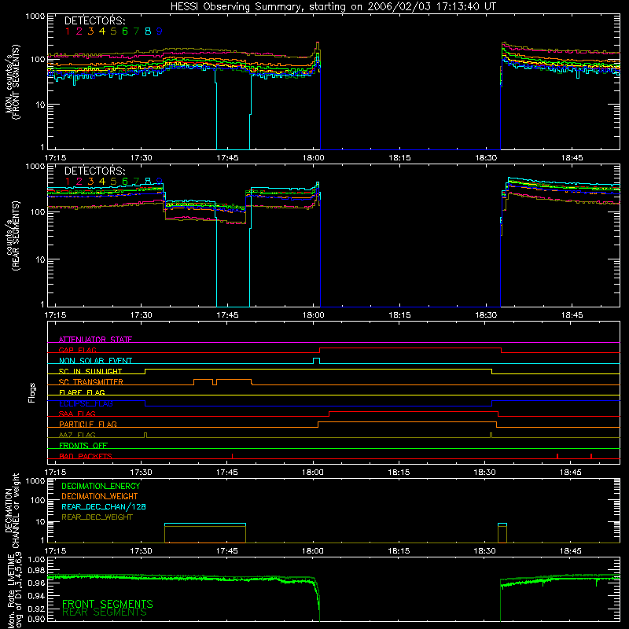Viewport: 629px width, 629px height.
Task: Click dark green detector 7 in front segments legend
Action: pos(136,31)
